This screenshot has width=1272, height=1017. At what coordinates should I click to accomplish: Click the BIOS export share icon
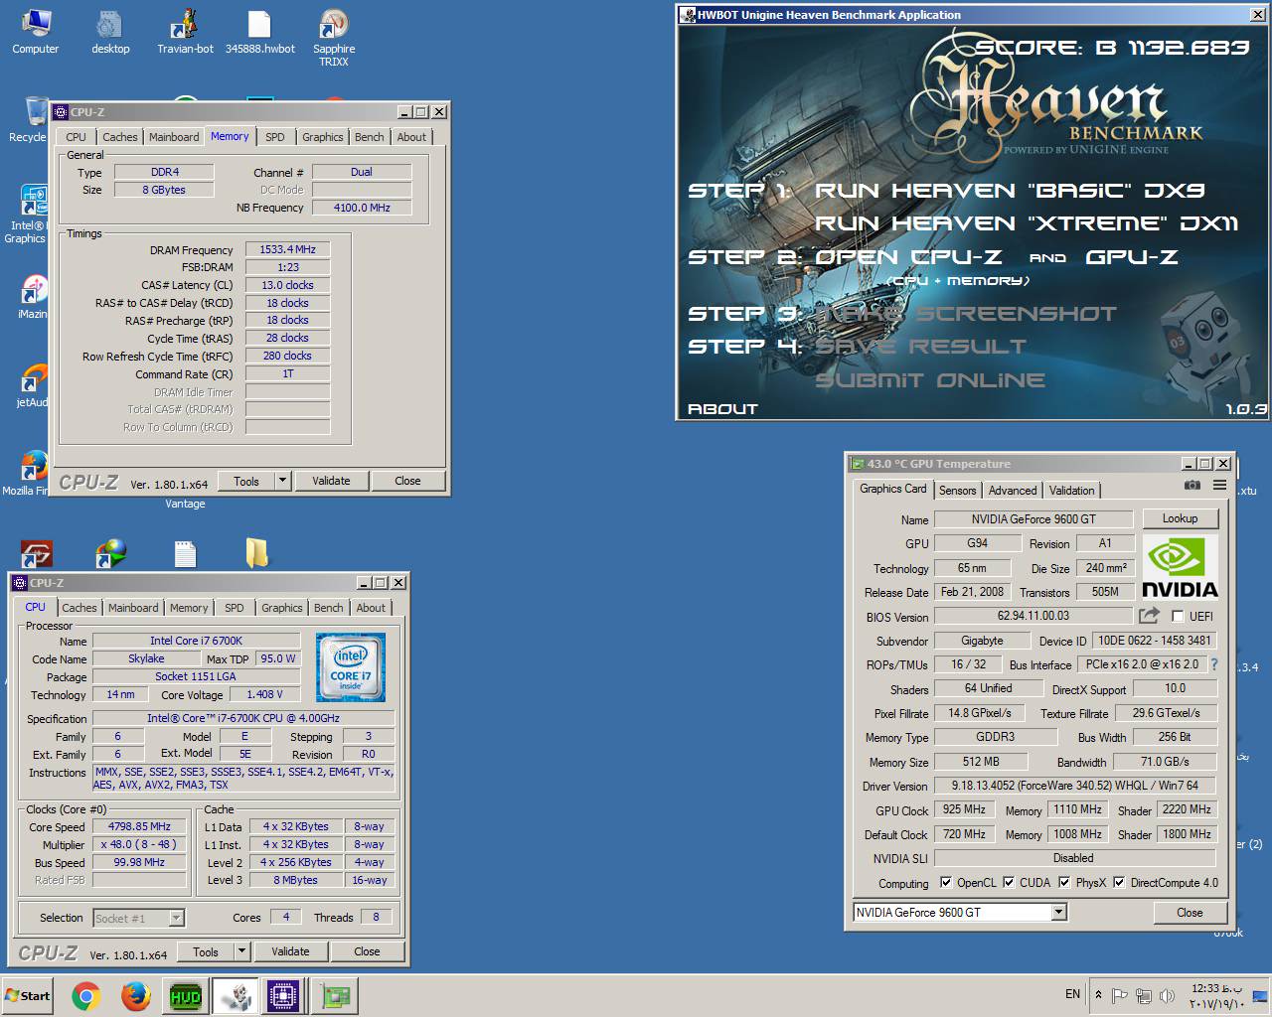tap(1149, 616)
